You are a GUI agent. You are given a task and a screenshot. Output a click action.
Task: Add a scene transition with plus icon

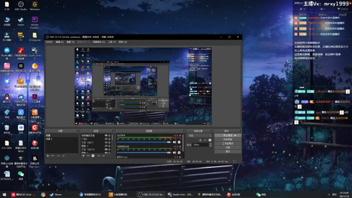click(x=200, y=140)
